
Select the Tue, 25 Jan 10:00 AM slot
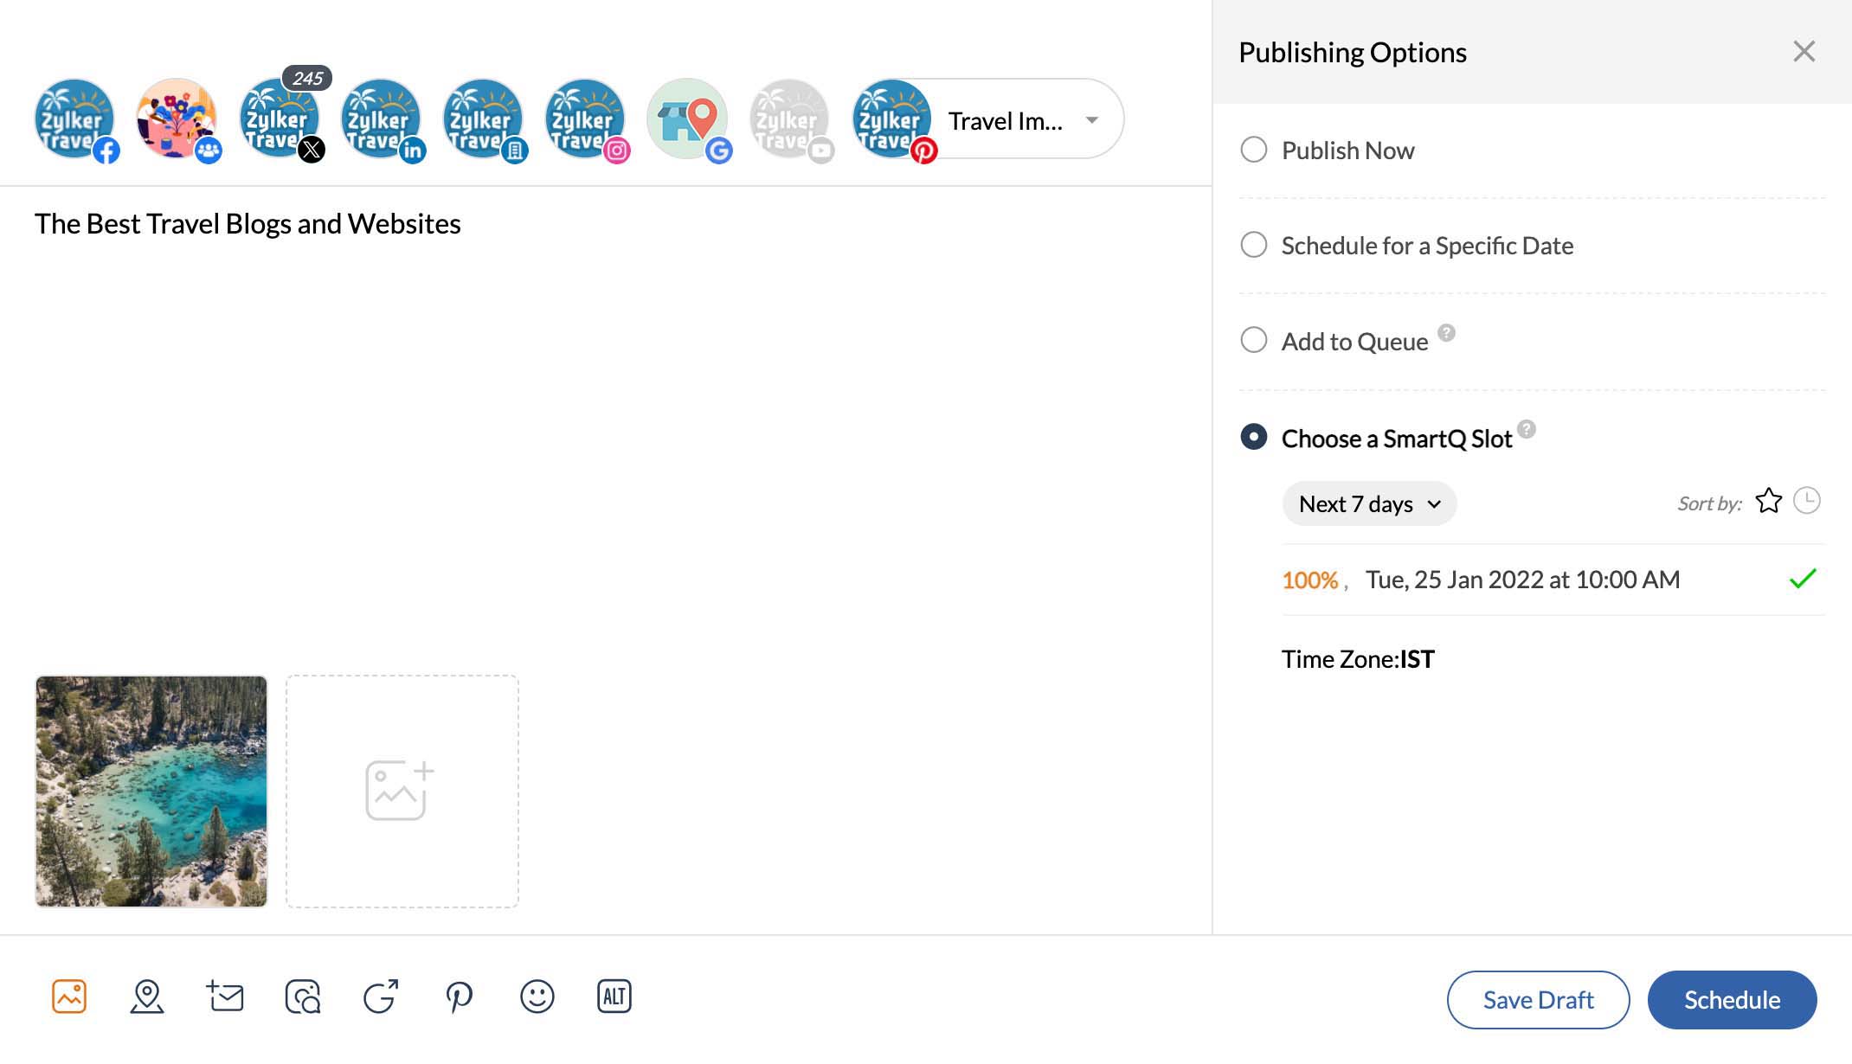(x=1522, y=580)
